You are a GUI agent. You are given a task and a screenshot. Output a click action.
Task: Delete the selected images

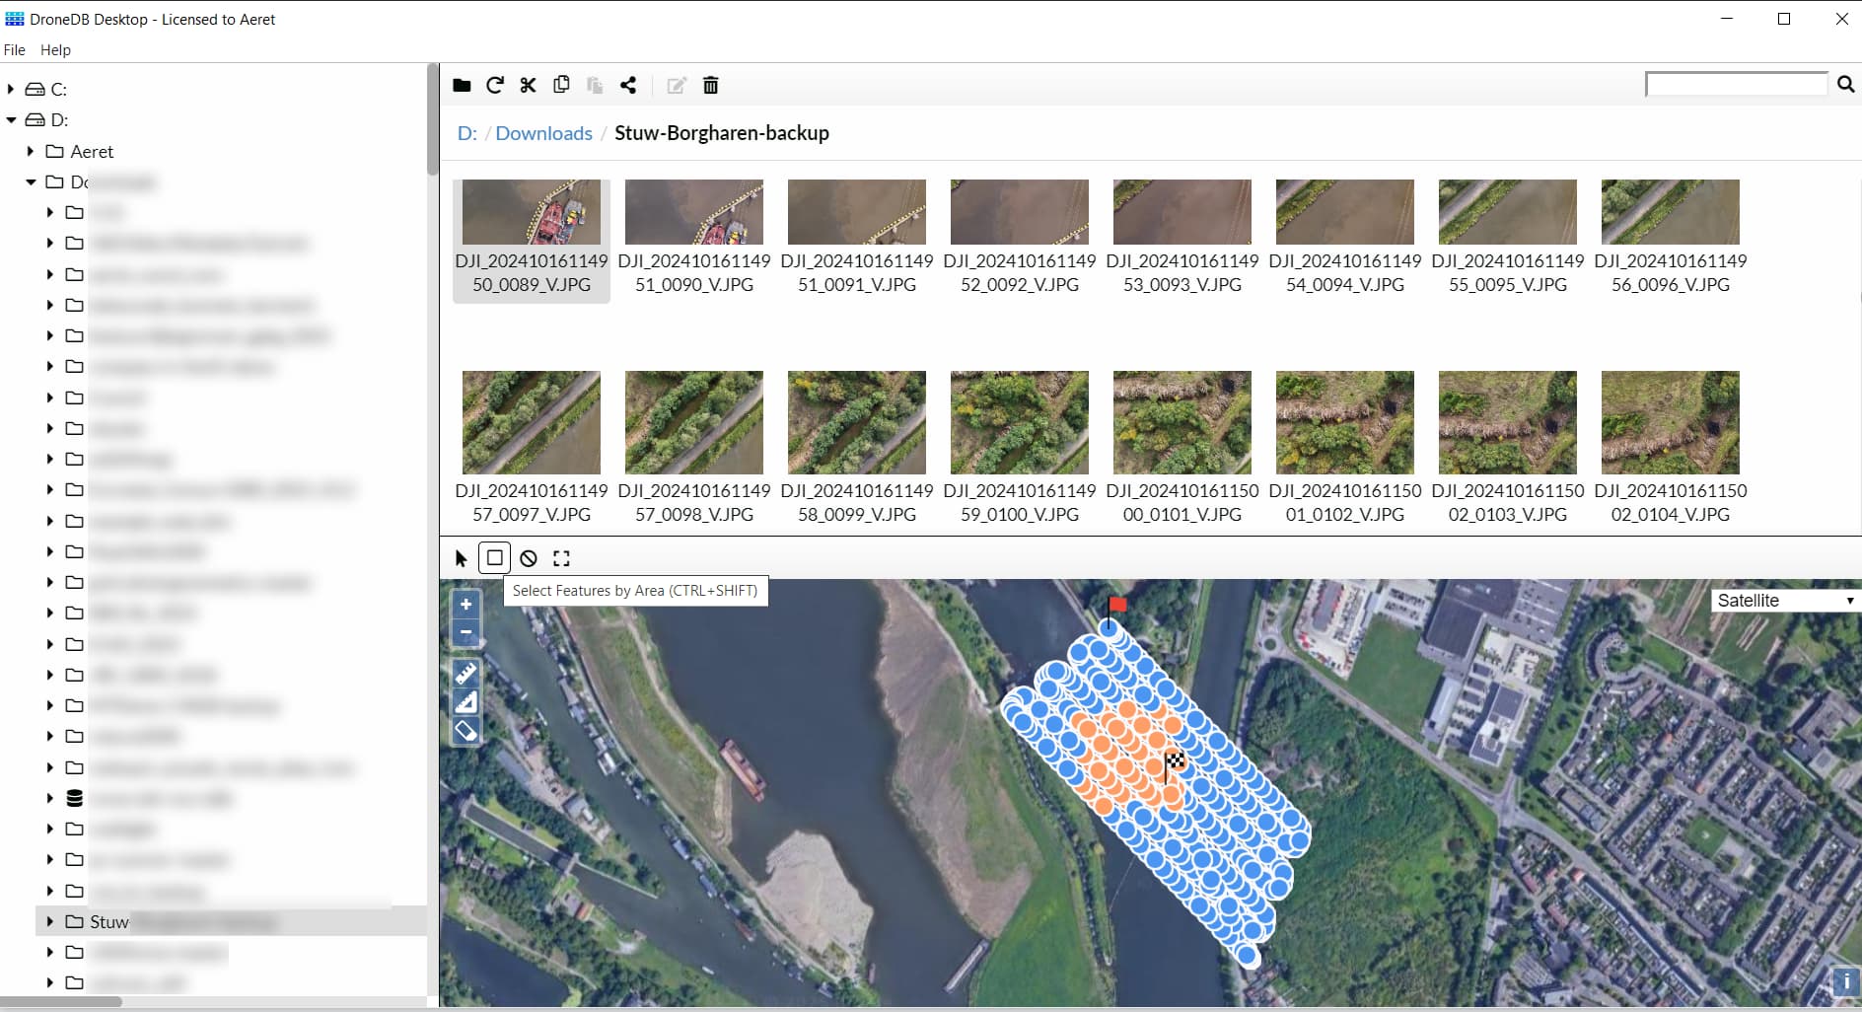coord(710,86)
